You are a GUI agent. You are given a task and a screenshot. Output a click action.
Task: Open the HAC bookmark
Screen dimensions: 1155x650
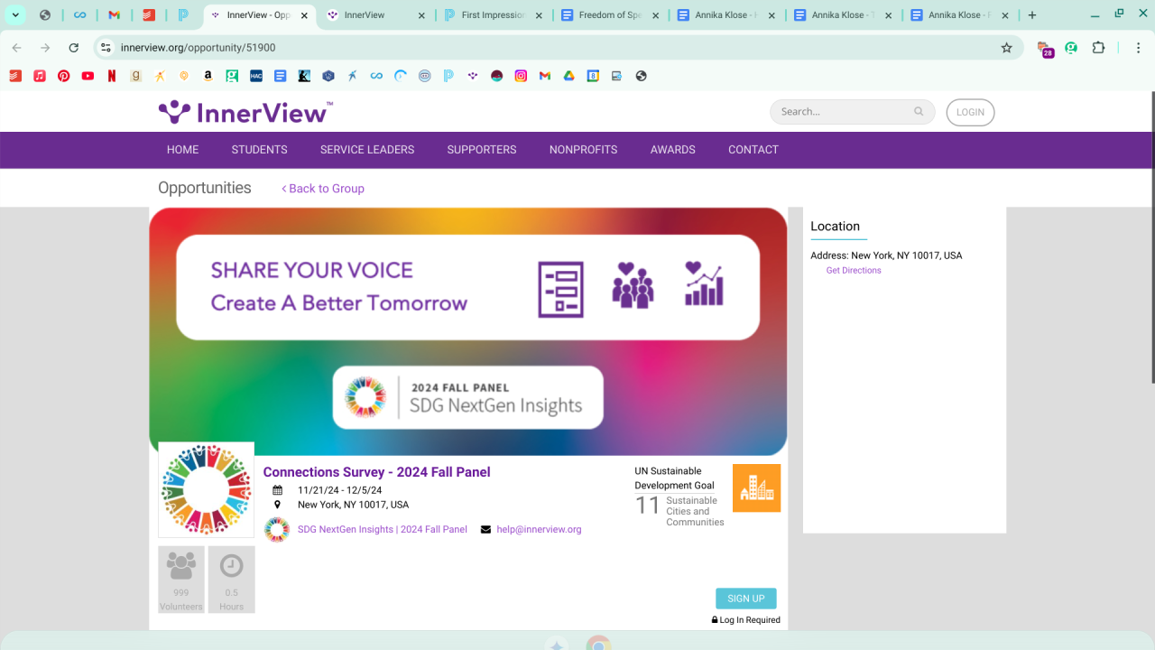click(256, 76)
